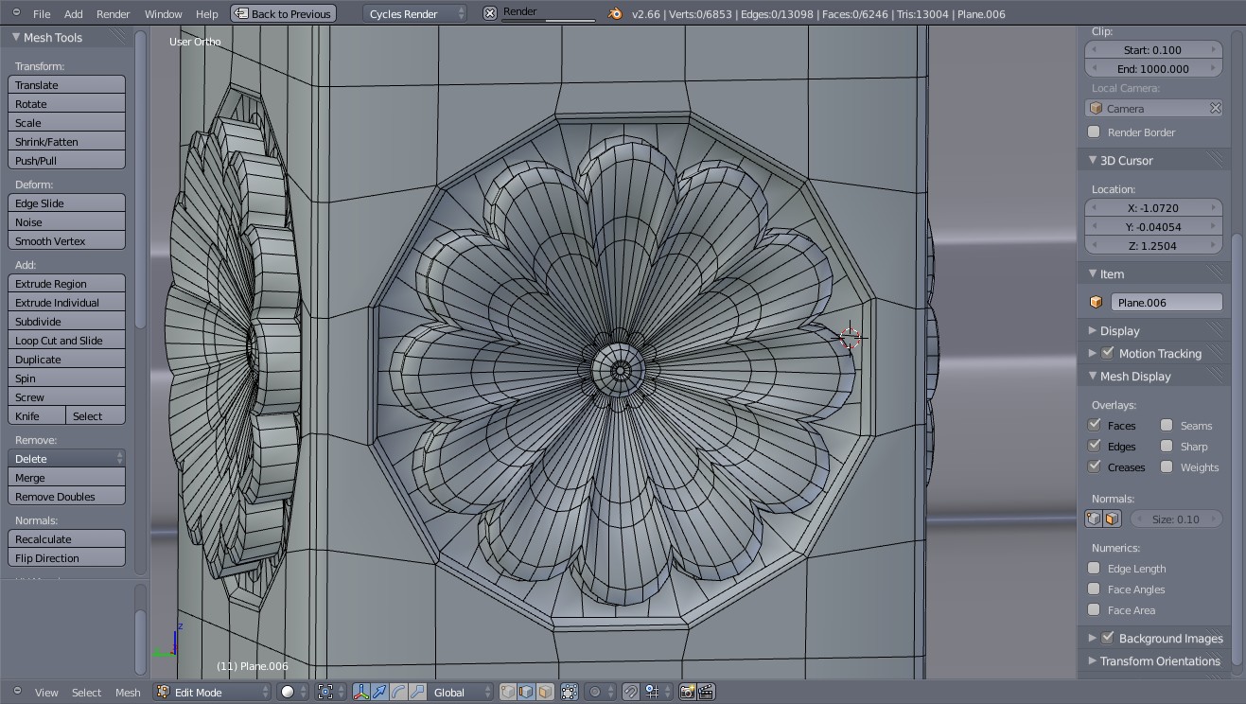Viewport: 1246px width, 704px height.
Task: Enable the Edge Length numerics checkbox
Action: coord(1095,568)
